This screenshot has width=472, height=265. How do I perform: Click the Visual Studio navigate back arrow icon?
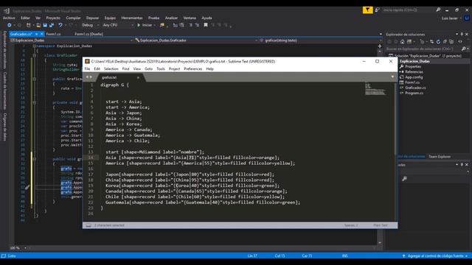point(10,25)
